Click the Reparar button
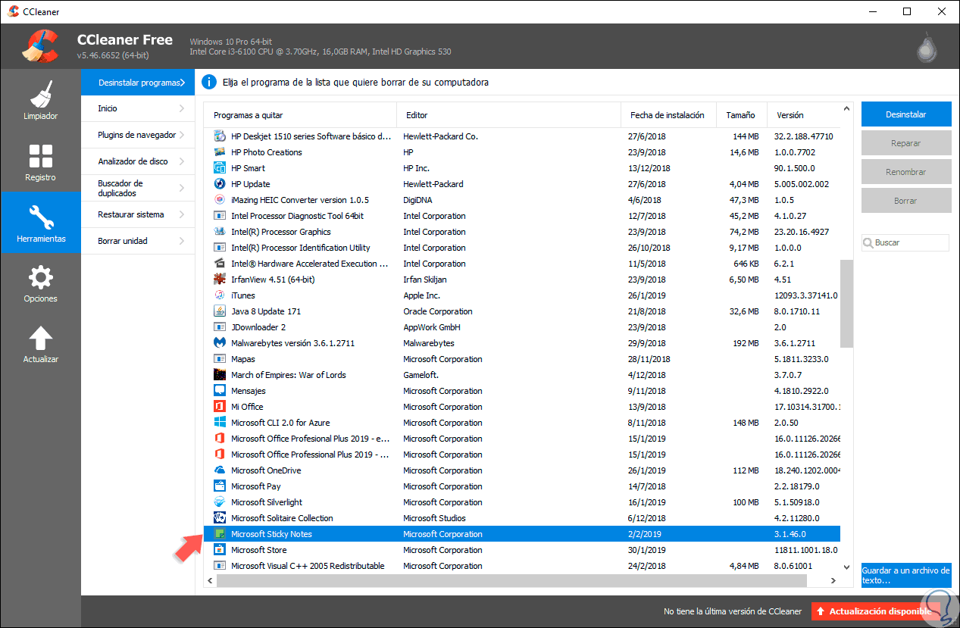Viewport: 960px width, 628px height. coord(906,143)
